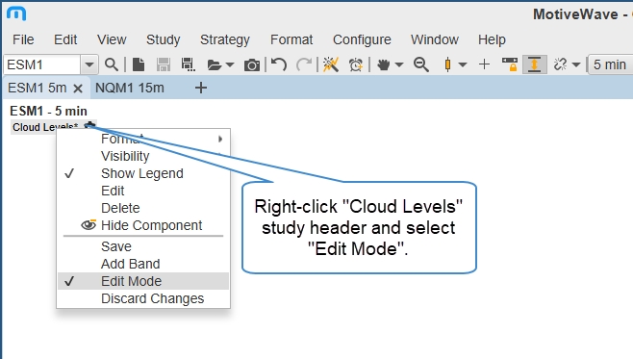The image size is (633, 359).
Task: Select Add Band in the context menu
Action: [143, 264]
